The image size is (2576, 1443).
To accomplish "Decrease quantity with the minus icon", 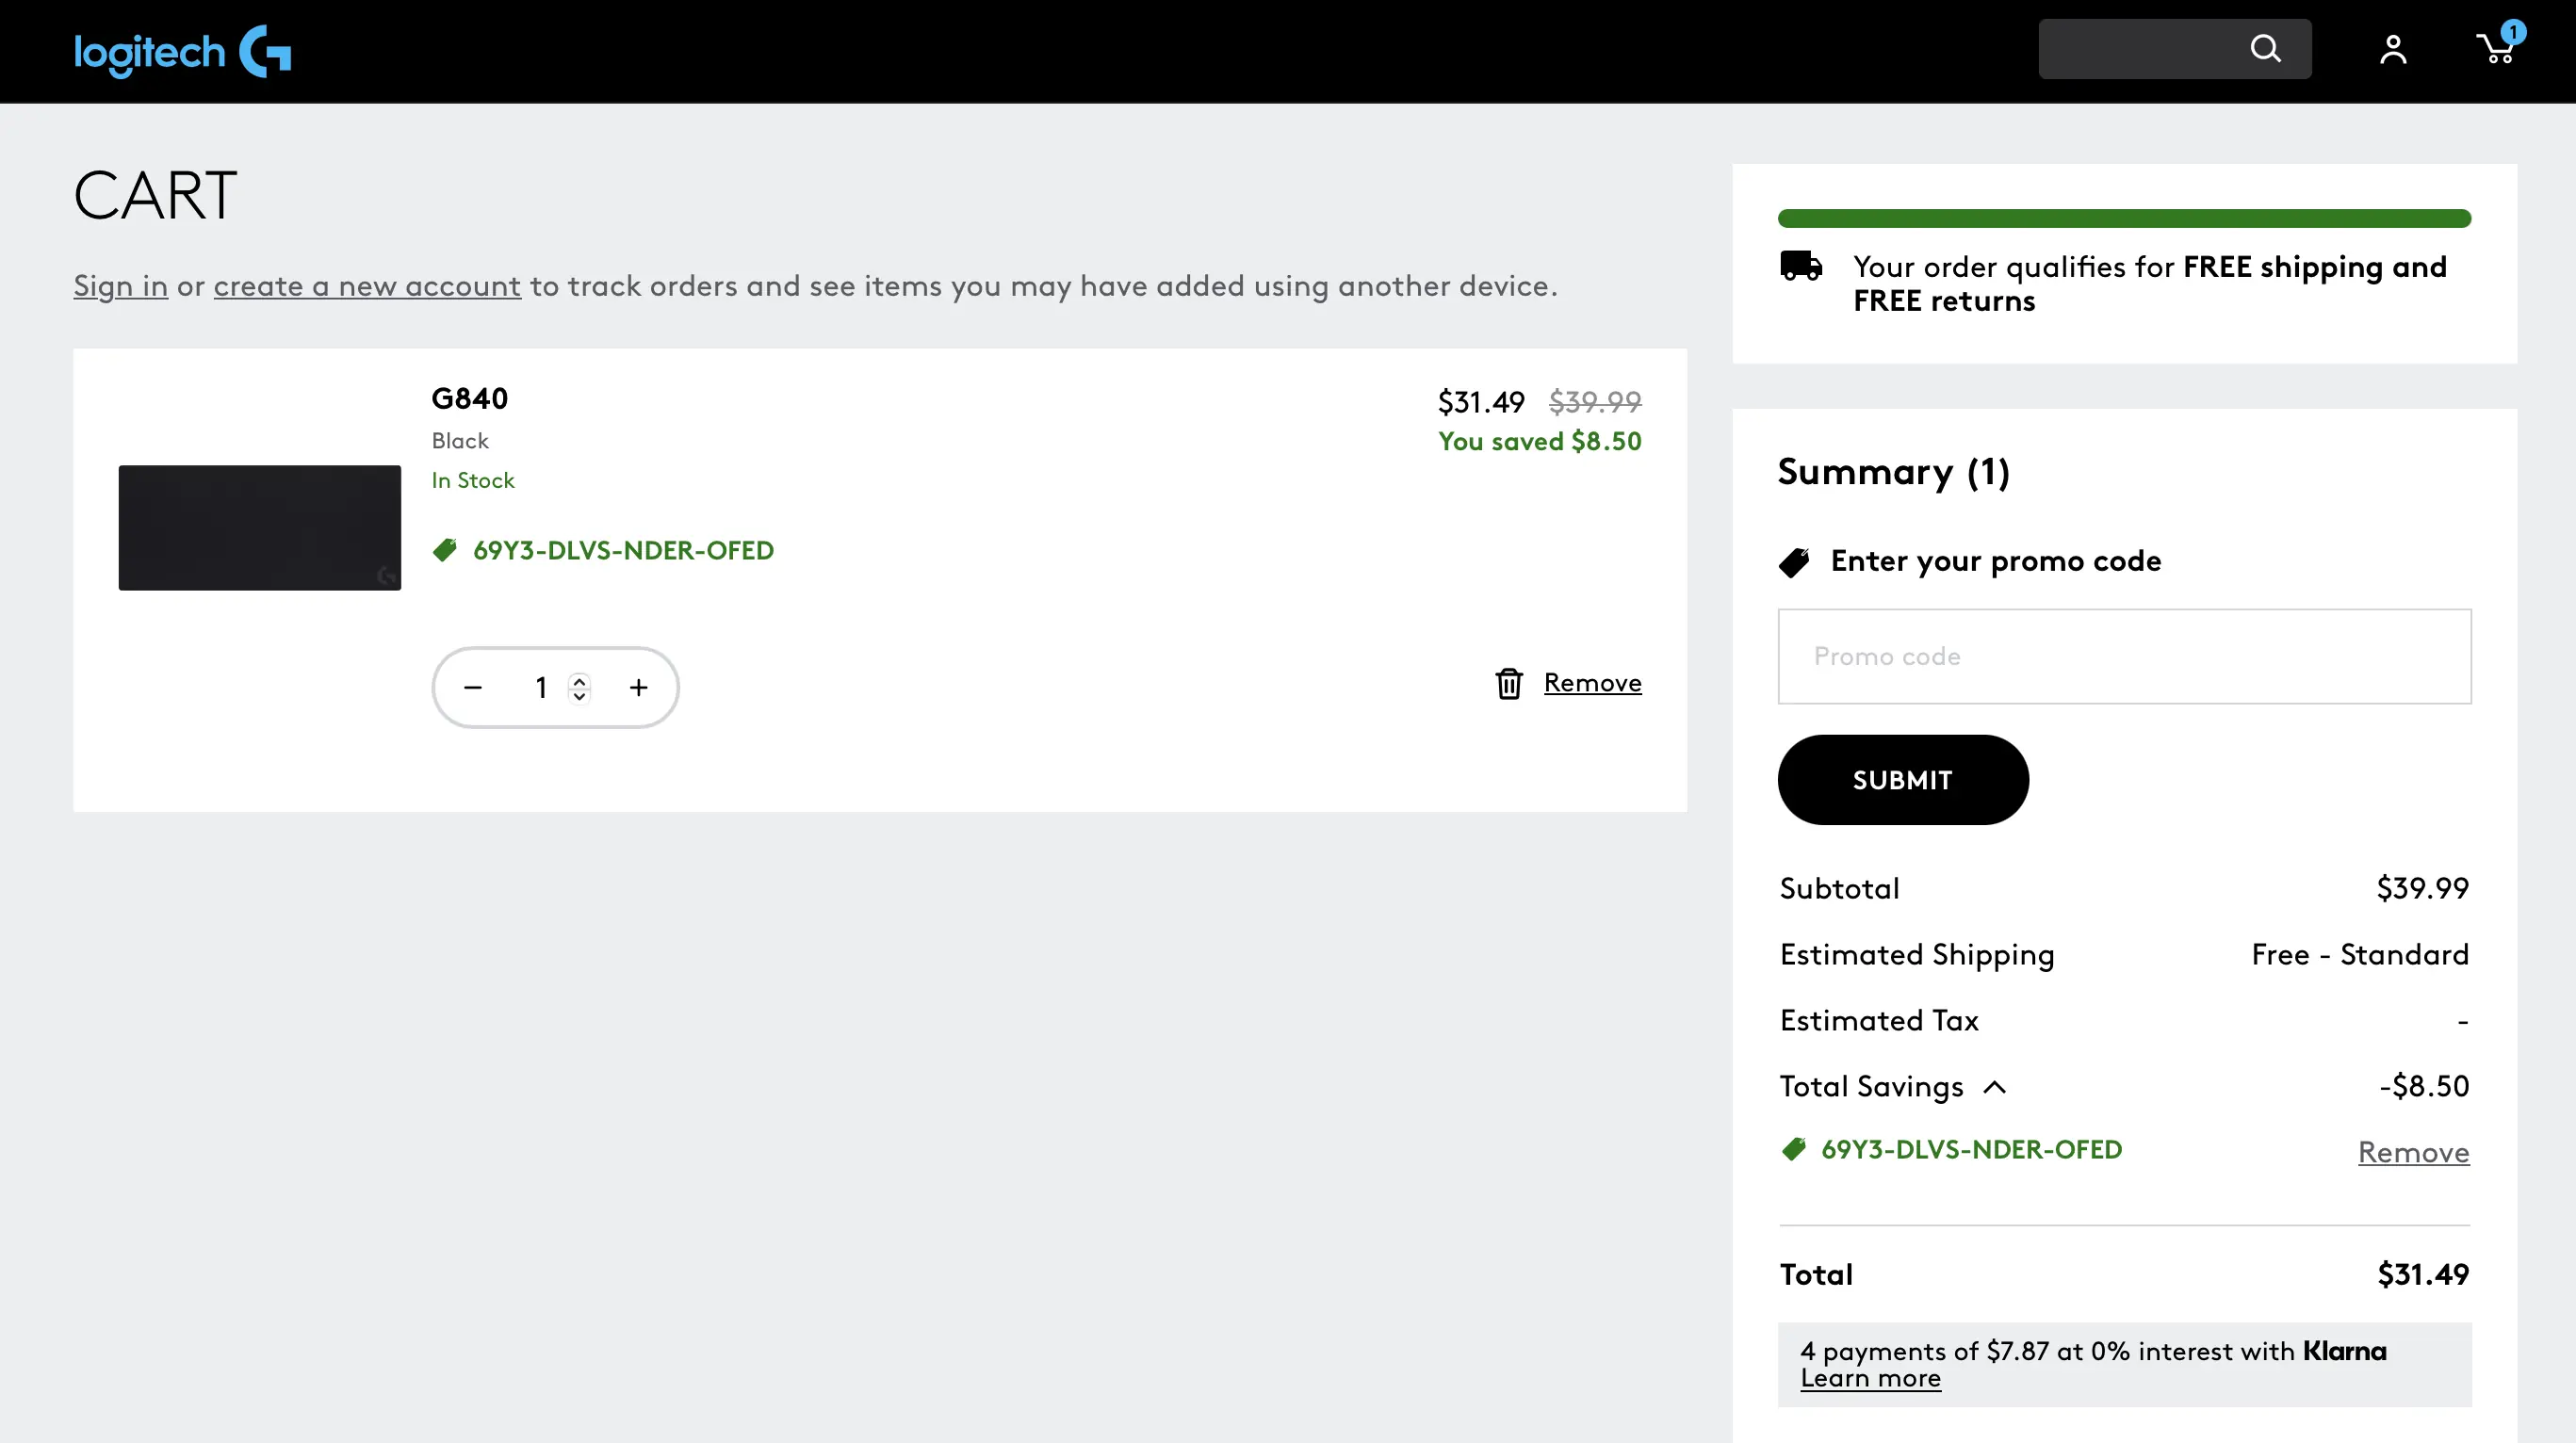I will tap(473, 688).
